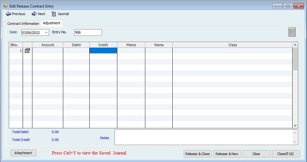Click the Memo column header

(x=131, y=45)
